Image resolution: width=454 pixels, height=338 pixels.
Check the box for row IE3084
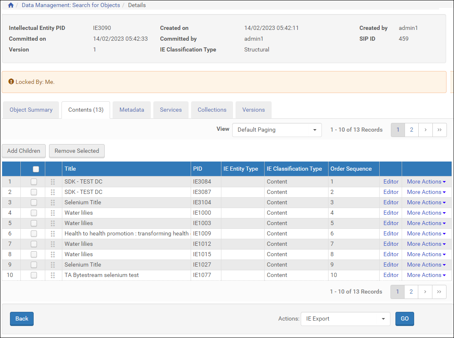[x=34, y=182]
